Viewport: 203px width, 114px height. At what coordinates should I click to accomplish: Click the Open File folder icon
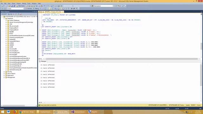coord(10,6)
